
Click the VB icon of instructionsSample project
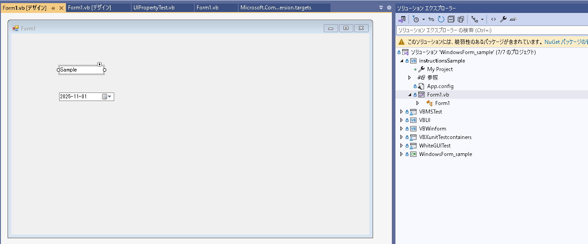point(413,61)
